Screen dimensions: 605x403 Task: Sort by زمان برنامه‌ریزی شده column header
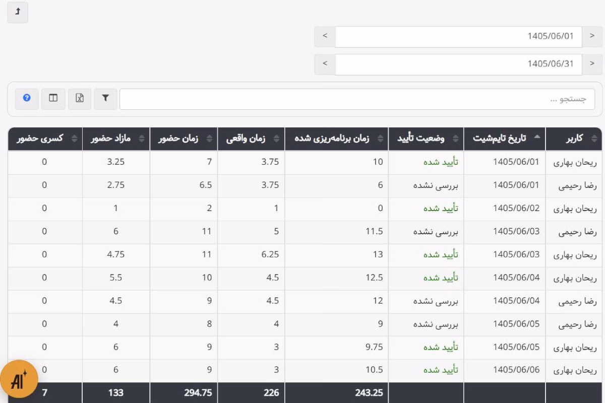point(336,139)
